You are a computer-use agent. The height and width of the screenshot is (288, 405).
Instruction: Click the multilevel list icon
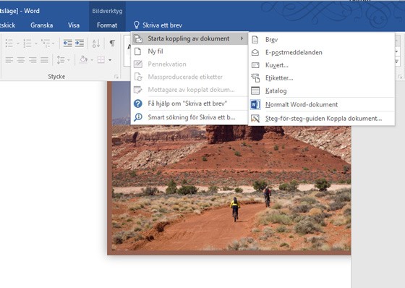coord(46,43)
